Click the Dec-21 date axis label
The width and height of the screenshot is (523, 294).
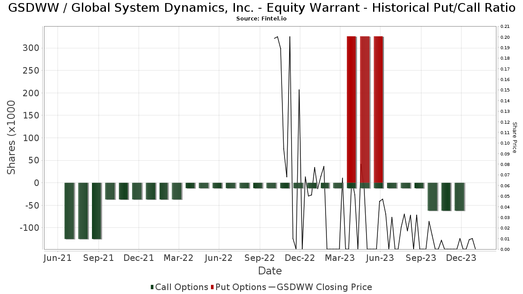coord(139,258)
